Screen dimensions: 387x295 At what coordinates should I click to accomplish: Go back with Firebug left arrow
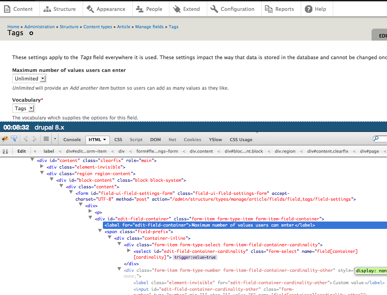(x=26, y=139)
